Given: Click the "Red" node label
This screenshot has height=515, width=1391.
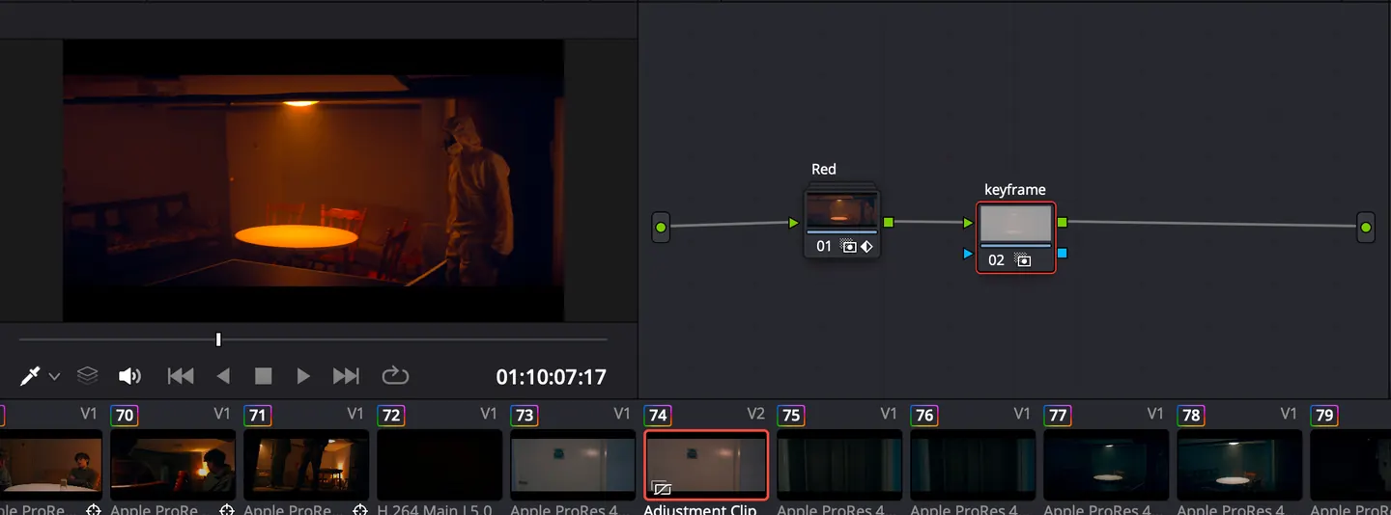Looking at the screenshot, I should [824, 169].
